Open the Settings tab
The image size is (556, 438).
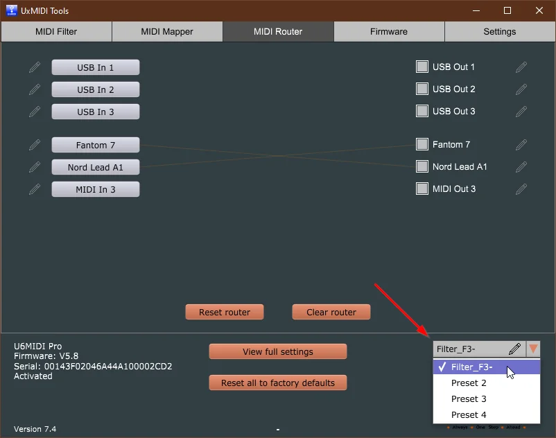coord(499,31)
